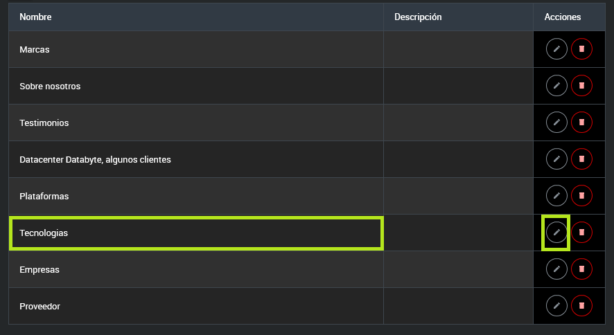Edit the Empresas entry

point(556,269)
